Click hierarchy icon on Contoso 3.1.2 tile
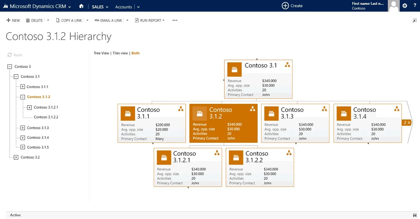 (x=253, y=109)
